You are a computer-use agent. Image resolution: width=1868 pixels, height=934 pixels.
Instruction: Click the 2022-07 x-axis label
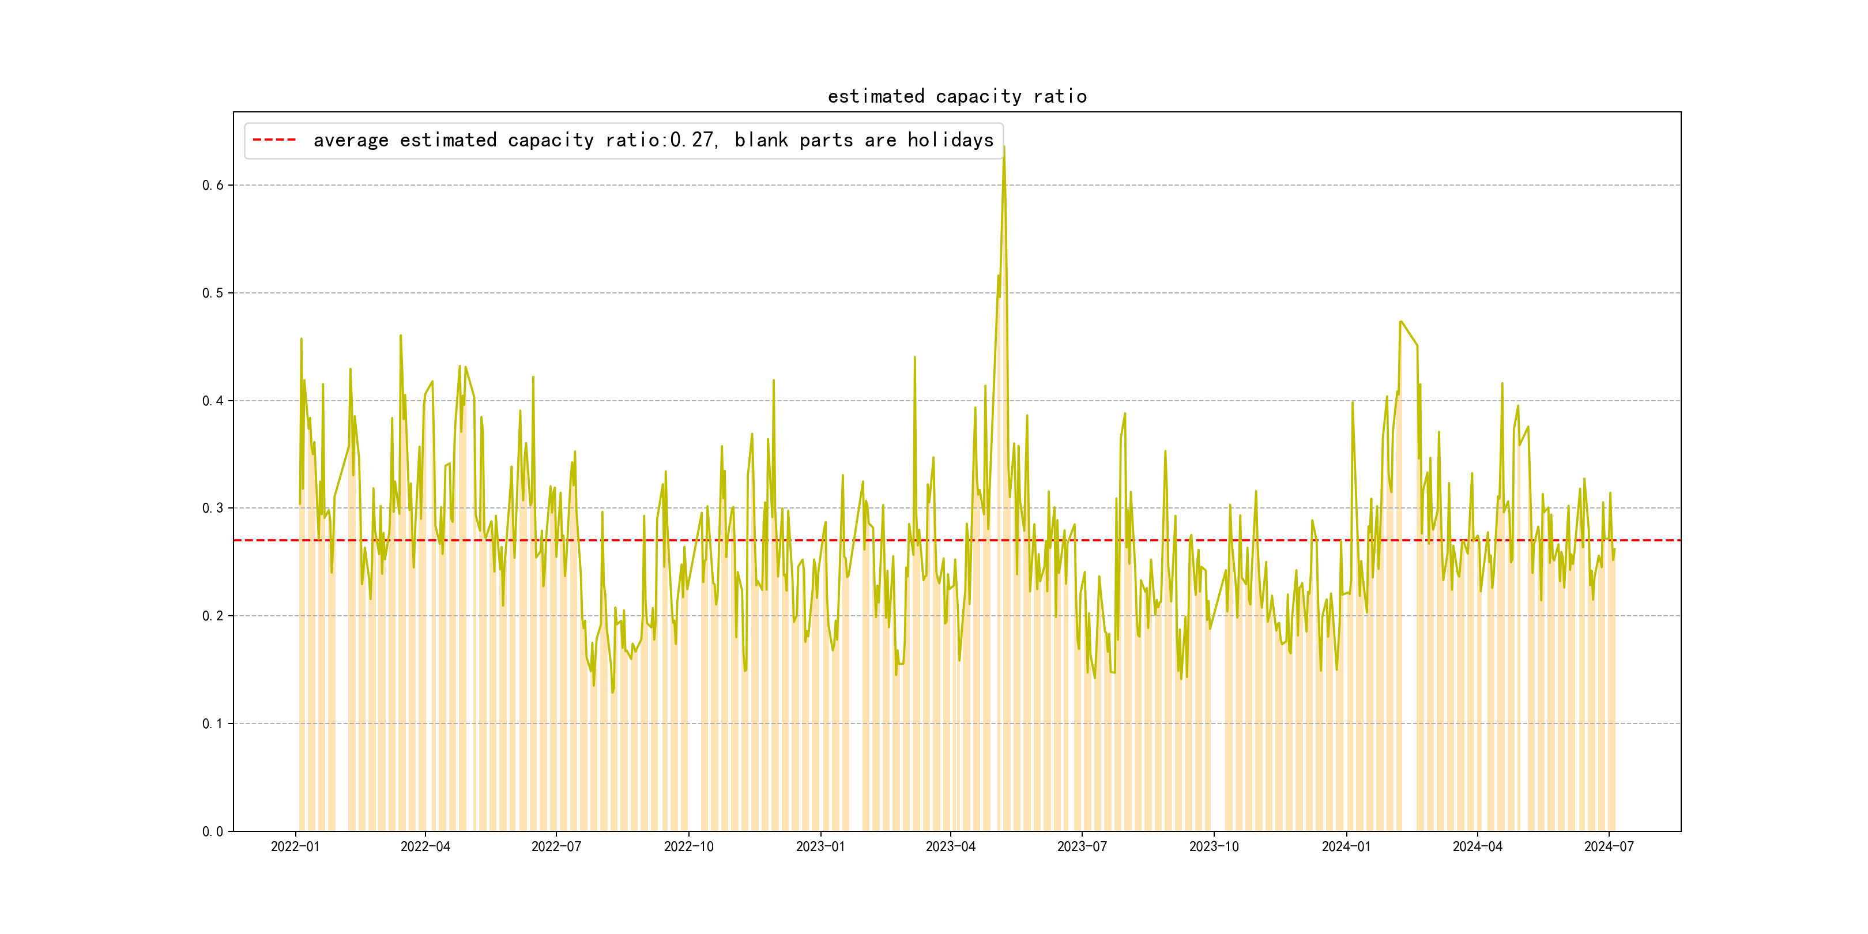pyautogui.click(x=556, y=846)
